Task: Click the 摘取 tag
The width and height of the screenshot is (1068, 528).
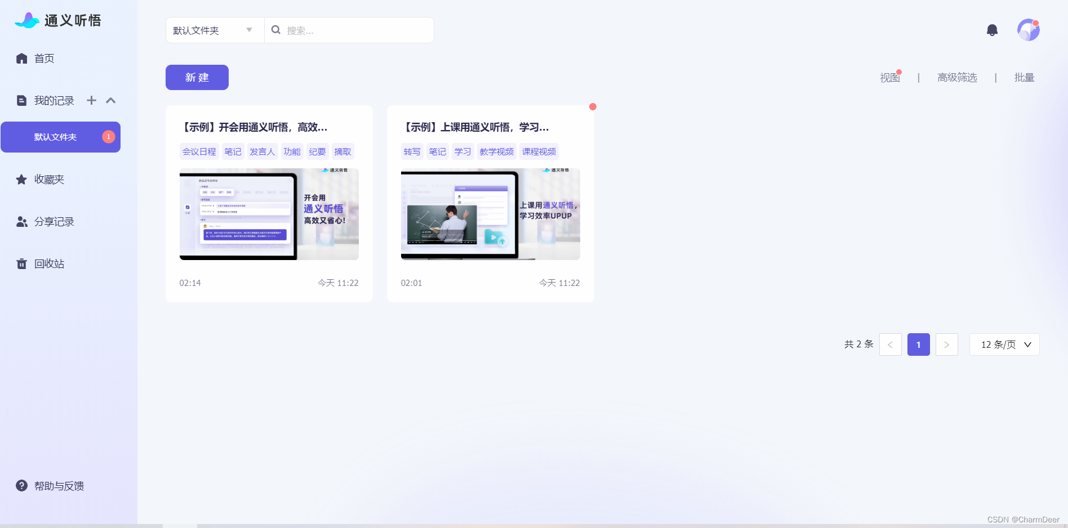Action: [342, 151]
